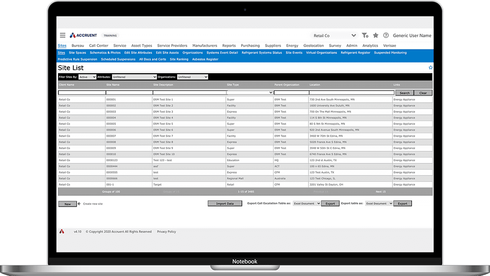Open help via the question mark icon
The height and width of the screenshot is (276, 490).
(386, 35)
